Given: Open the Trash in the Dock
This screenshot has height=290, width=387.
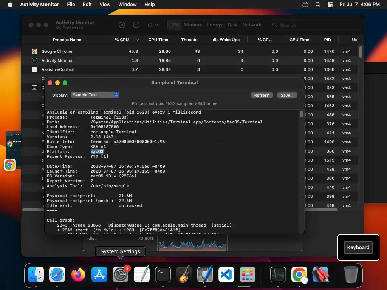Looking at the screenshot, I should (351, 274).
